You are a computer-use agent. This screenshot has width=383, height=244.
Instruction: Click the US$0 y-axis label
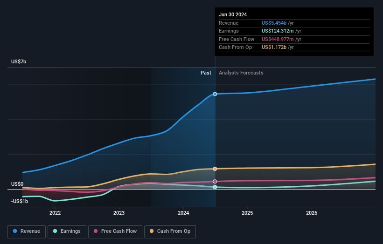(x=17, y=184)
